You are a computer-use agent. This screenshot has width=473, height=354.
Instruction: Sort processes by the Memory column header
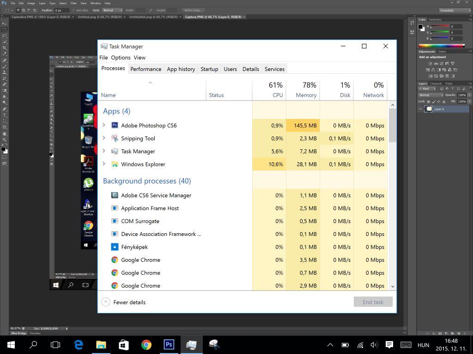pyautogui.click(x=303, y=89)
